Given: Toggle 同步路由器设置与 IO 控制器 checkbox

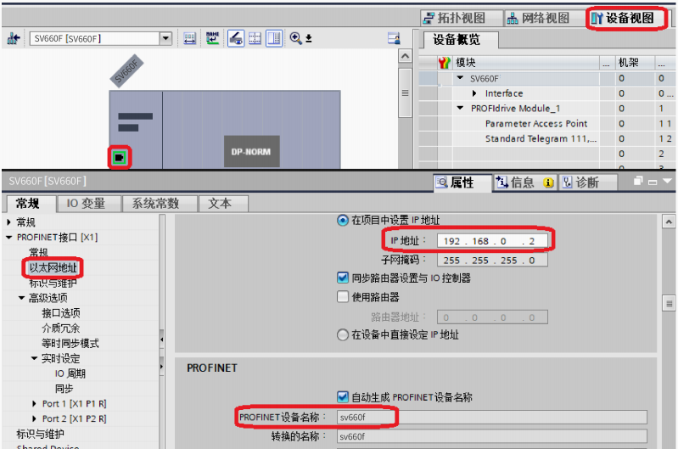Looking at the screenshot, I should (x=343, y=278).
